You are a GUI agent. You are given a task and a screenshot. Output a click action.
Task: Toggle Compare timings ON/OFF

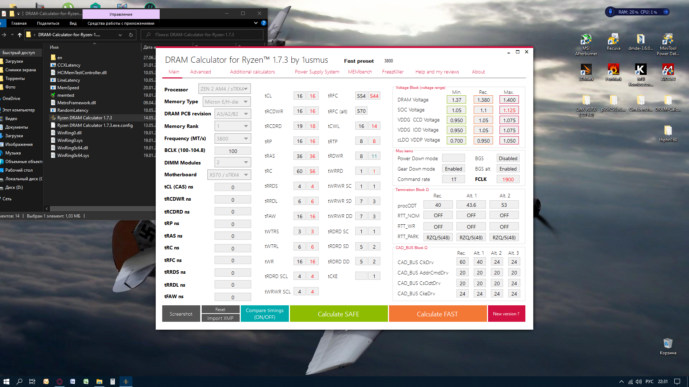click(x=264, y=314)
